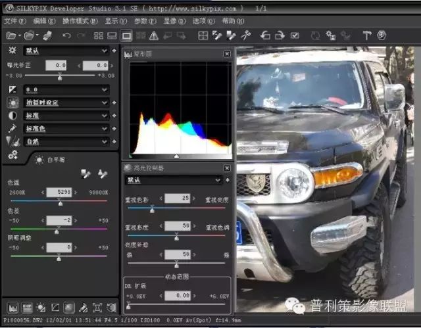This screenshot has height=328, width=421.
Task: Open the 帮助(H) menu
Action: (x=233, y=21)
